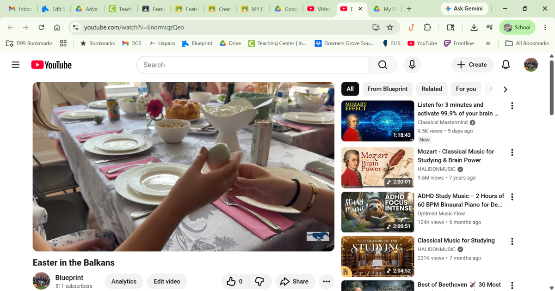Screen dimensions: 555x291
Task: Switch to the Inbox Gmail tab
Action: pyautogui.click(x=20, y=9)
